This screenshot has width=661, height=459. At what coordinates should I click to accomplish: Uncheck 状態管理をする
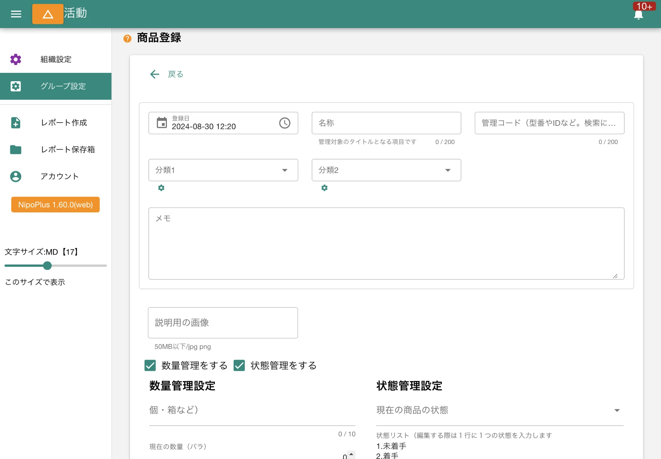239,366
